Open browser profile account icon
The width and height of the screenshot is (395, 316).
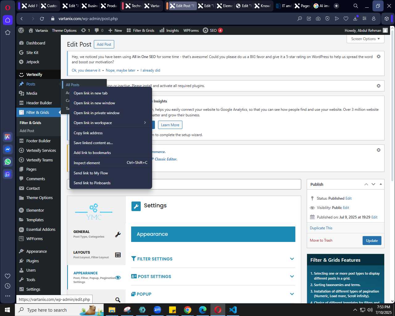pyautogui.click(x=374, y=19)
